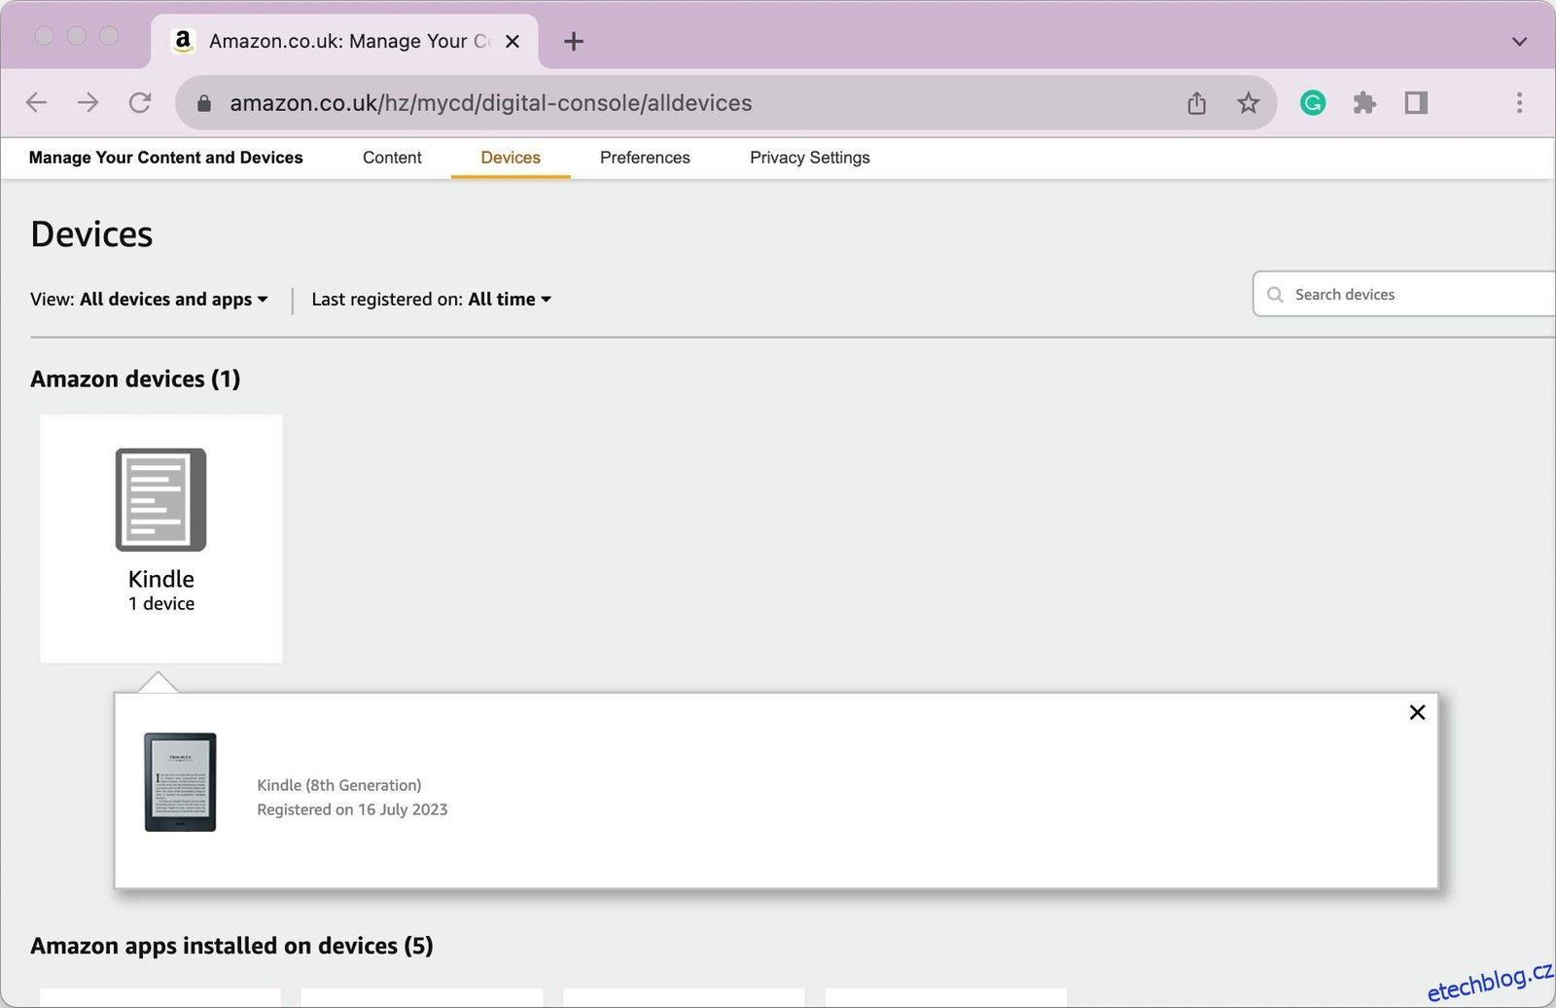1556x1008 pixels.
Task: Select the Devices tab
Action: click(511, 158)
